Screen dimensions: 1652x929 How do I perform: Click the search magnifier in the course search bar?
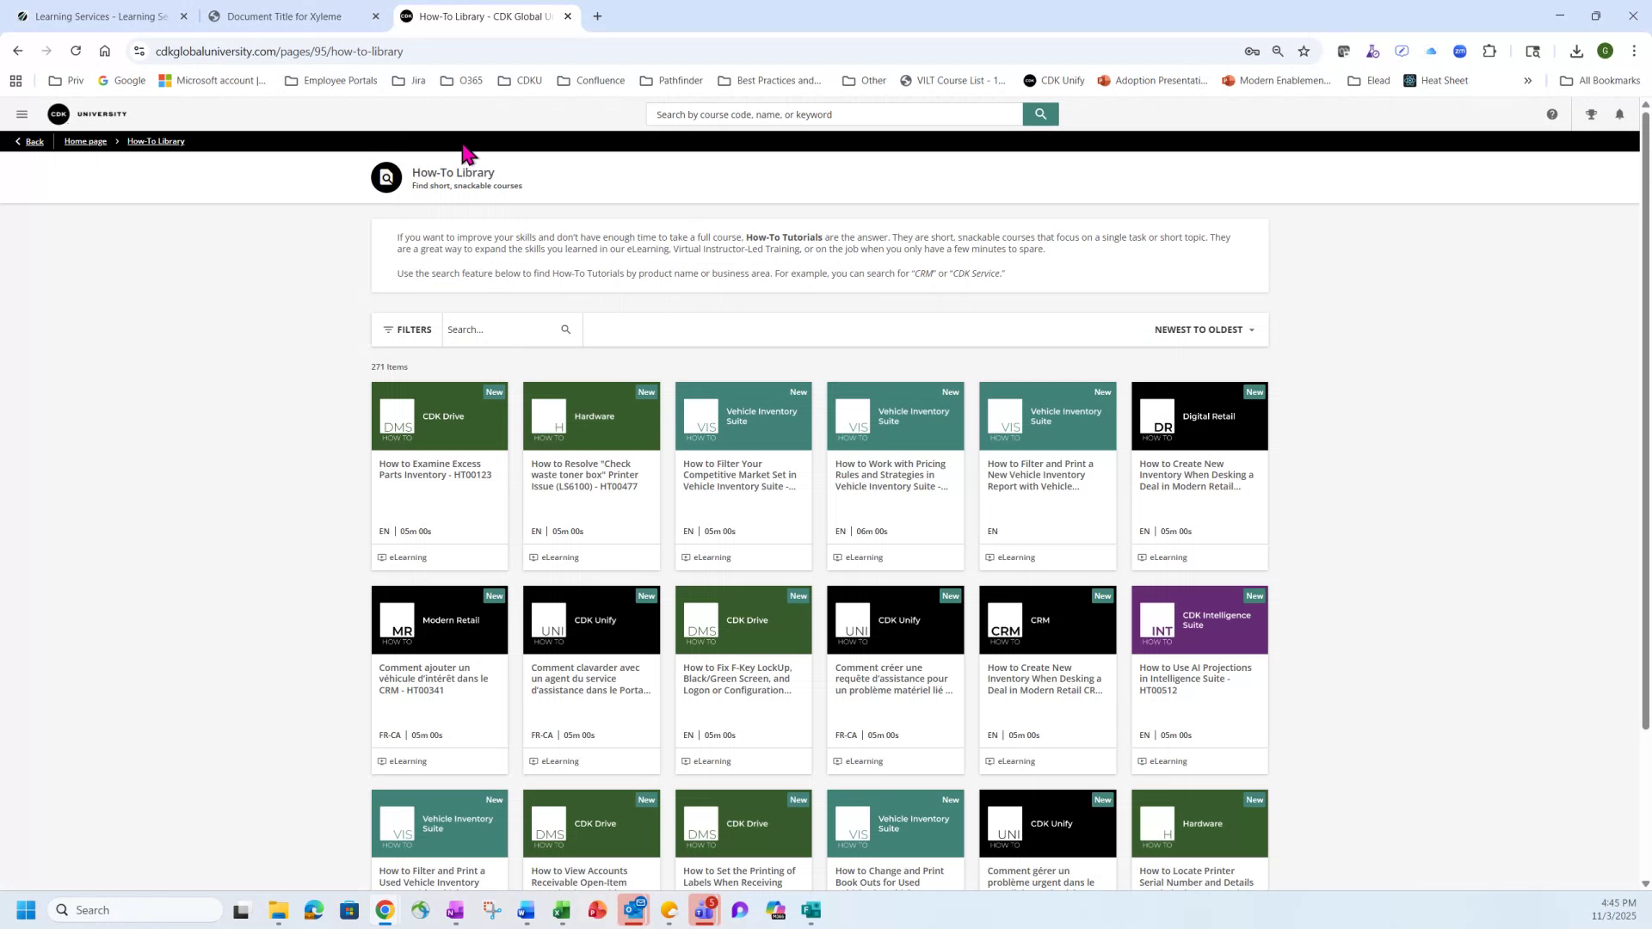(1039, 114)
